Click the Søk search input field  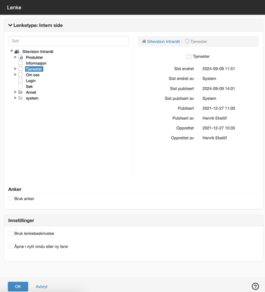click(x=69, y=41)
